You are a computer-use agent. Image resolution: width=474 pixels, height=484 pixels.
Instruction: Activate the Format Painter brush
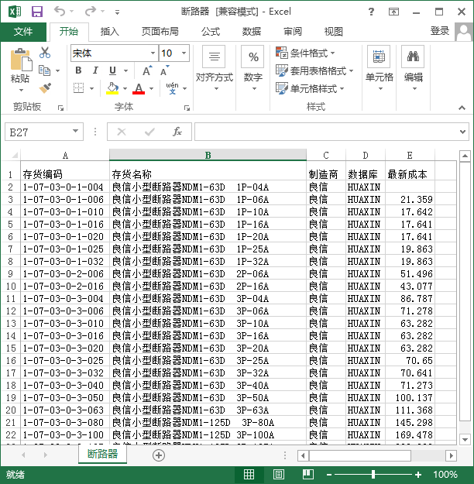pyautogui.click(x=45, y=88)
